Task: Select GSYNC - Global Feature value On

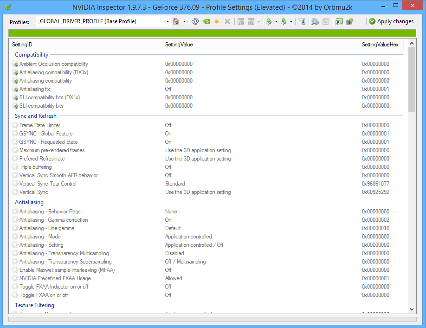Action: pyautogui.click(x=168, y=134)
